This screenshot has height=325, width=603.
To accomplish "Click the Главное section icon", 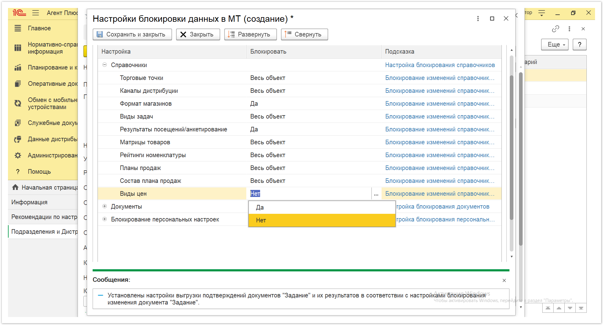I will 18,28.
